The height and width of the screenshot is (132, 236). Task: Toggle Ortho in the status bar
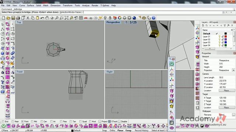(112, 131)
